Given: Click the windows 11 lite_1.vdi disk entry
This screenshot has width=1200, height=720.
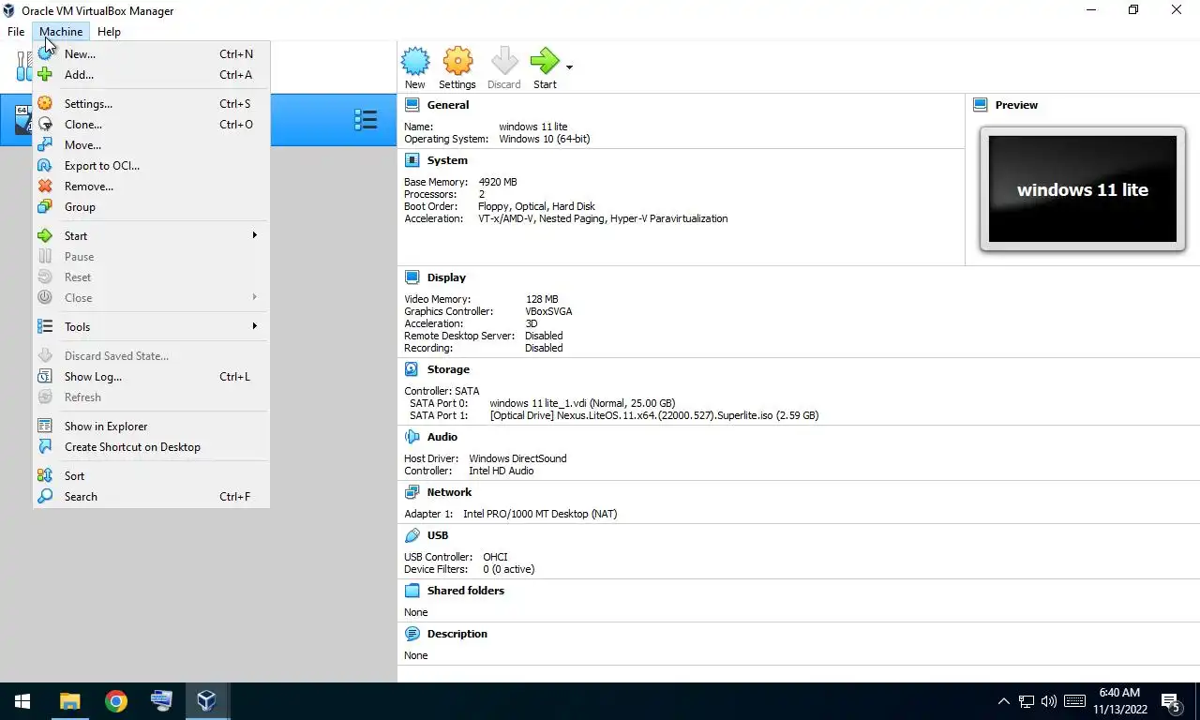Looking at the screenshot, I should coord(582,403).
